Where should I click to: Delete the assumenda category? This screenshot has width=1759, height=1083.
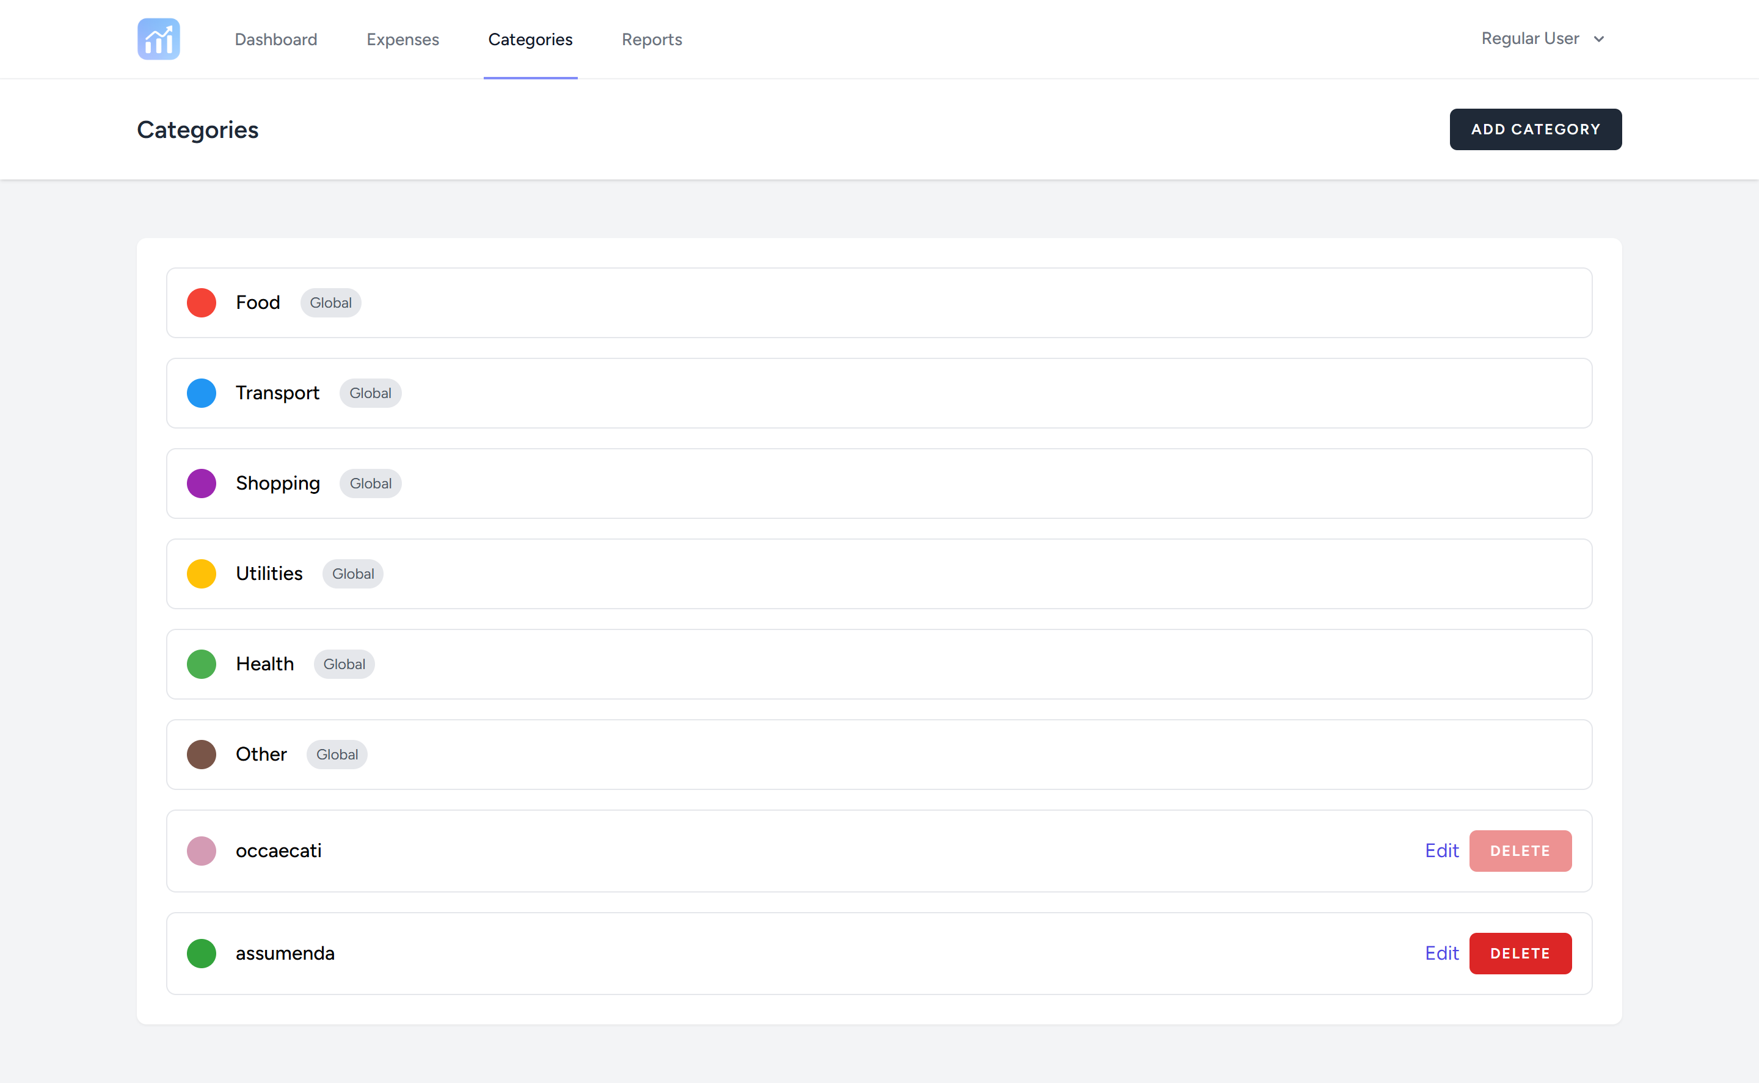(1520, 954)
